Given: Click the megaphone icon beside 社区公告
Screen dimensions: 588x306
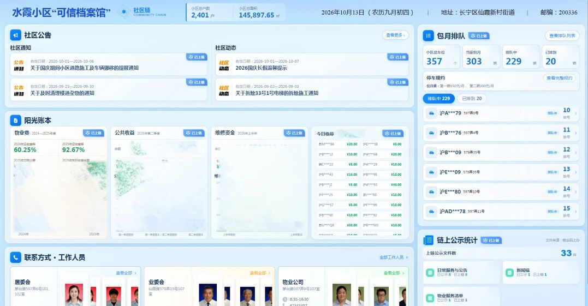Looking at the screenshot, I should pos(15,35).
